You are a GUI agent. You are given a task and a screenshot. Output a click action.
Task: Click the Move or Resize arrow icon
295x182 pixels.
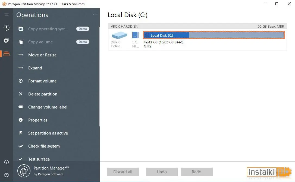click(x=21, y=55)
